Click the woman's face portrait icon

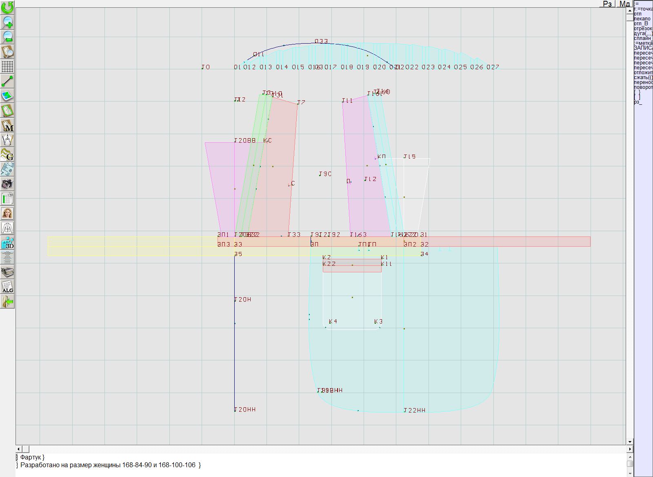point(7,213)
